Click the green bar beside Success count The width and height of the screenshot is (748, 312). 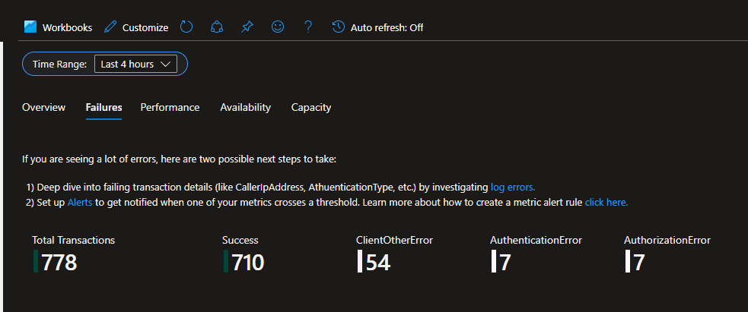(226, 262)
